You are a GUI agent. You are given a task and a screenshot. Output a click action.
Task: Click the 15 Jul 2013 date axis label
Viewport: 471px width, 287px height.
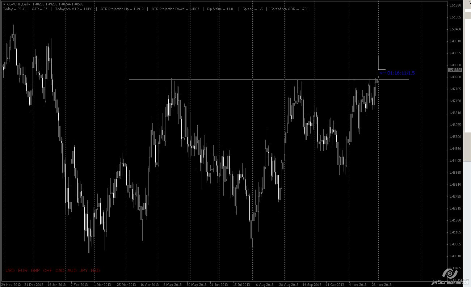click(242, 284)
